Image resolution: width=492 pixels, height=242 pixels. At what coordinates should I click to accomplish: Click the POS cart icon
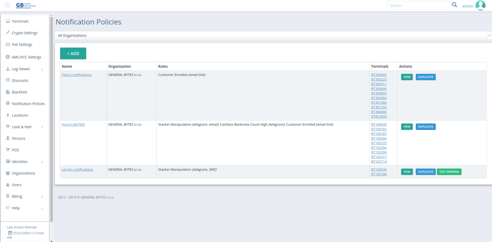8,150
